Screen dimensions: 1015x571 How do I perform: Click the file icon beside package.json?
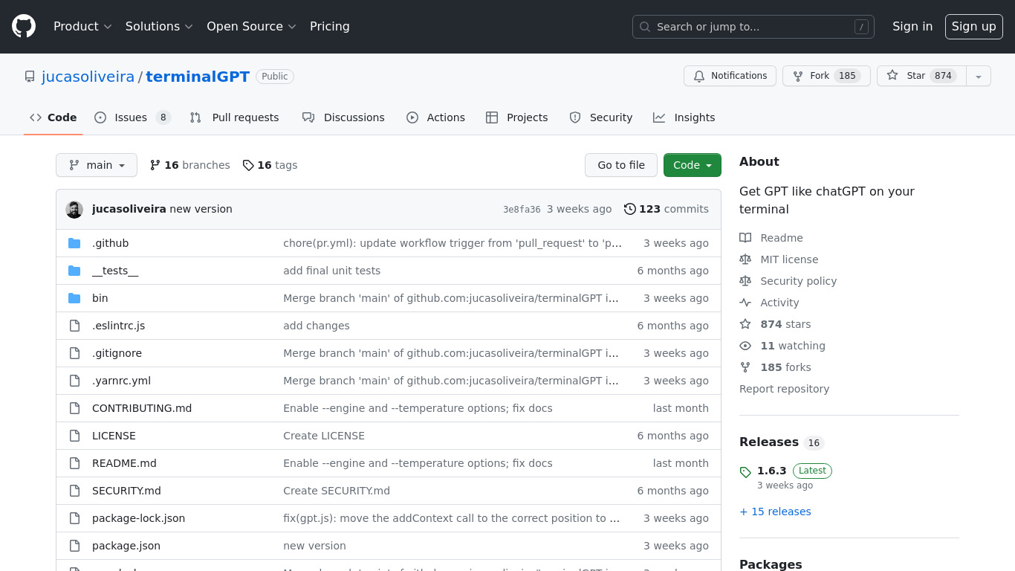pyautogui.click(x=74, y=546)
